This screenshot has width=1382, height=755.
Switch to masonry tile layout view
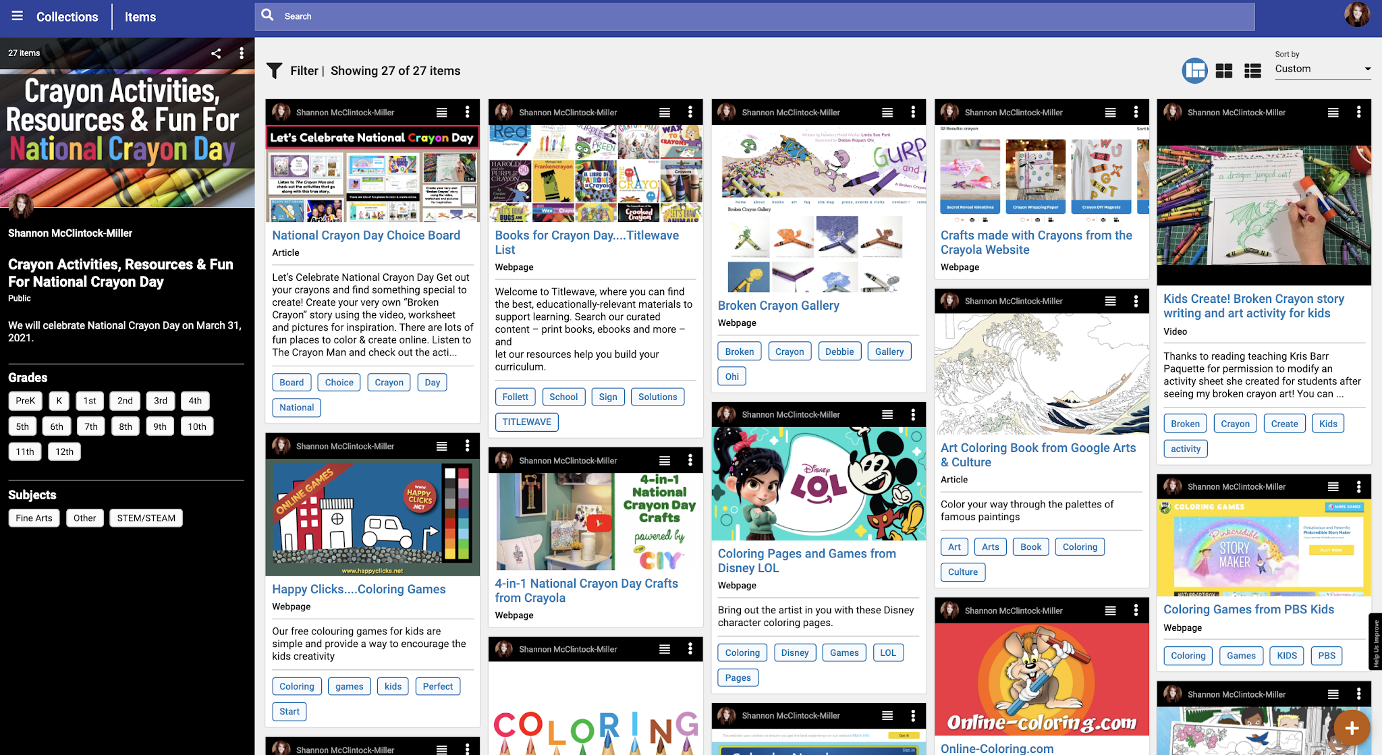(x=1194, y=70)
